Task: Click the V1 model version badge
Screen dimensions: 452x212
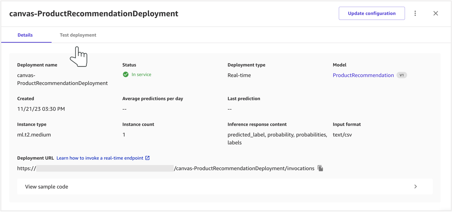Action: [401, 75]
